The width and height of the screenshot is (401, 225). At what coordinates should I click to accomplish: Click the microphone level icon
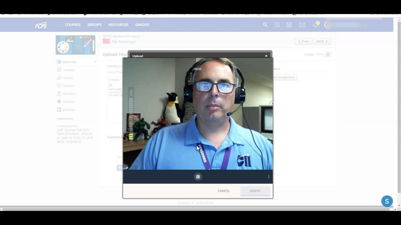pyautogui.click(x=131, y=92)
